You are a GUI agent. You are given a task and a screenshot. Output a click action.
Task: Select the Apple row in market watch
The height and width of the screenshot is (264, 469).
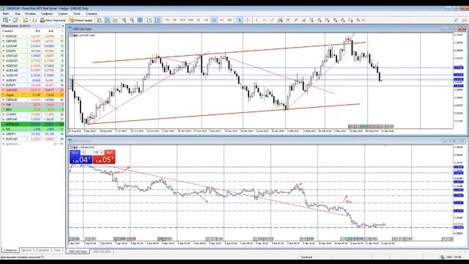tap(32, 95)
